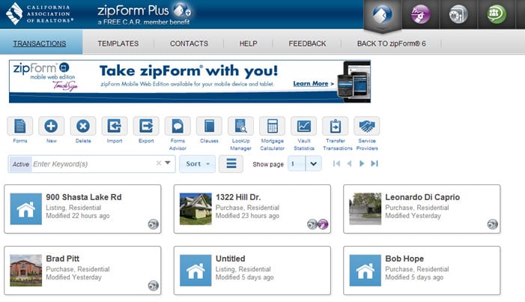
Task: Open the CONTACTS tab
Action: point(189,43)
